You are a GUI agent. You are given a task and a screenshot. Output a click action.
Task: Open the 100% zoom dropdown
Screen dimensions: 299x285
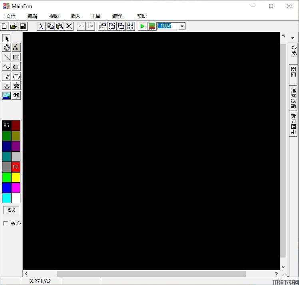coord(182,26)
